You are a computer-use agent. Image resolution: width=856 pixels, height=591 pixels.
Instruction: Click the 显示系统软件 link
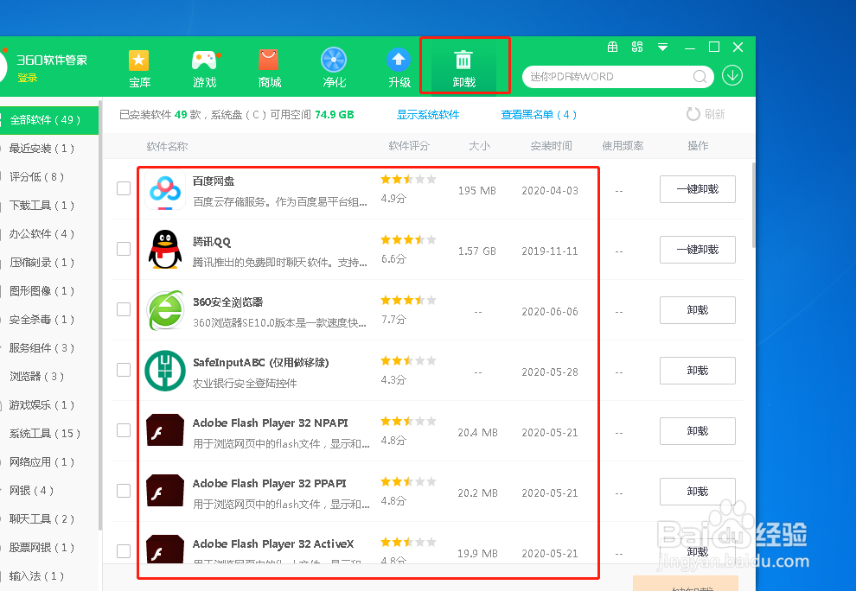click(x=427, y=113)
